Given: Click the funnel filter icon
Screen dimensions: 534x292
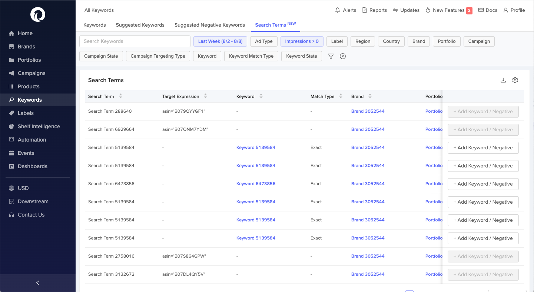Looking at the screenshot, I should [331, 56].
